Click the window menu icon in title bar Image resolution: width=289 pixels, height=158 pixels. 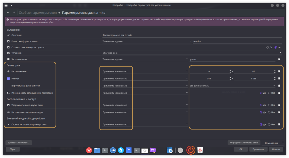(x=6, y=5)
